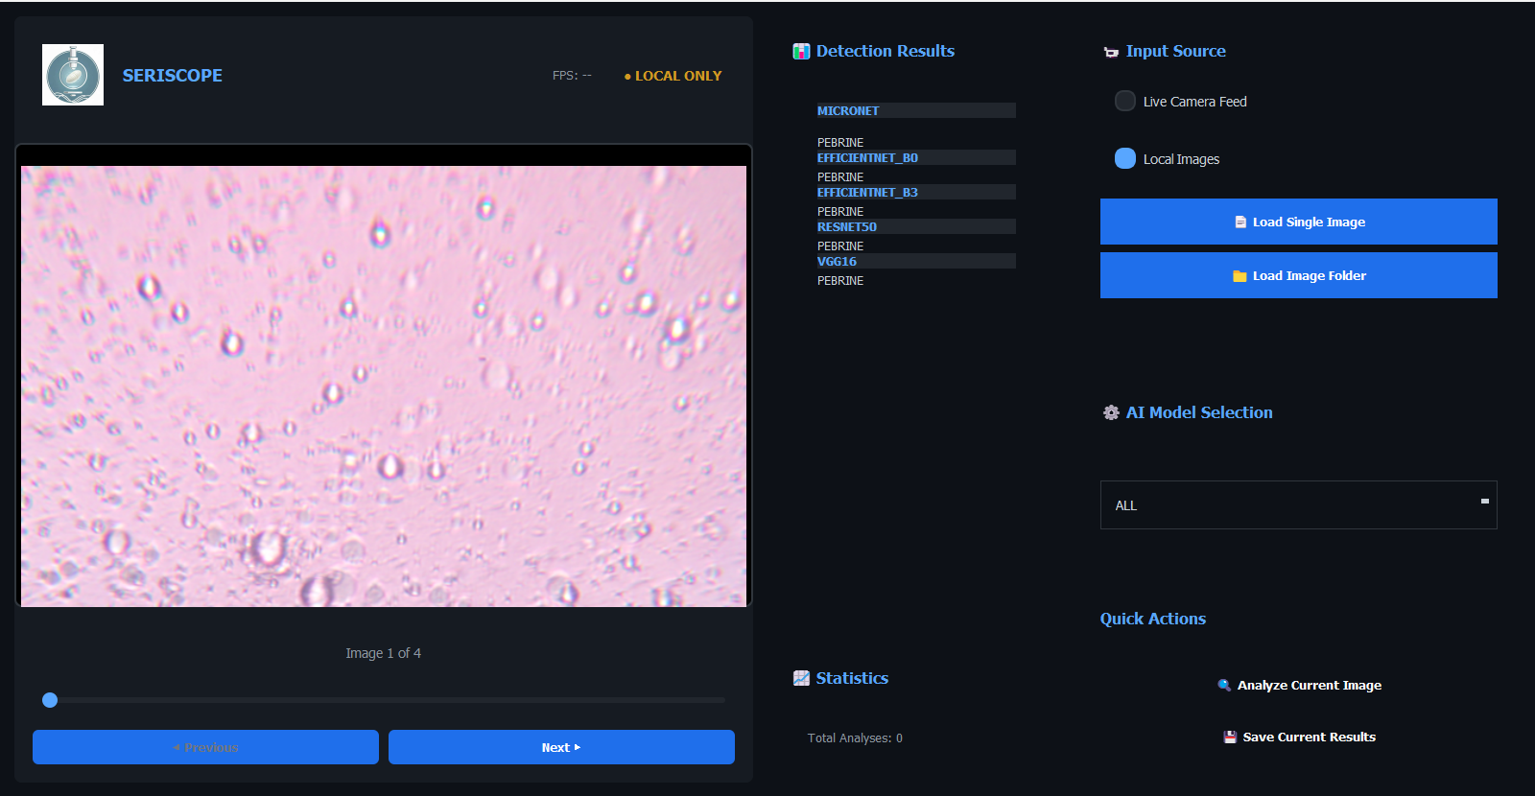Viewport: 1535px width, 796px height.
Task: Click the LOCAL ONLY status indicator
Action: [673, 76]
